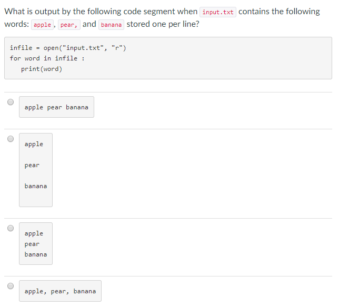Click "banana" in the double-spaced answer box
The height and width of the screenshot is (308, 339).
click(36, 186)
